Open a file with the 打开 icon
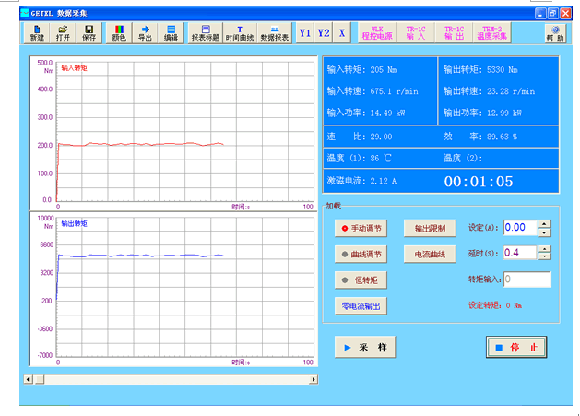 pos(62,33)
